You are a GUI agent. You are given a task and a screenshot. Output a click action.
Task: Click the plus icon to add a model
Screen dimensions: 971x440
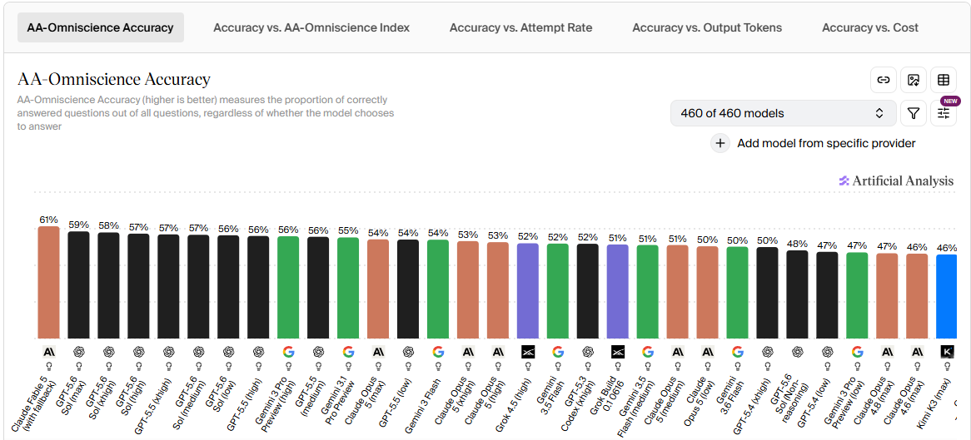(720, 144)
